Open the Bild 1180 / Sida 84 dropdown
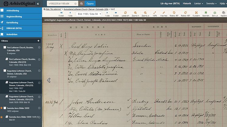Viewport: 227px width, 127px height. click(89, 14)
